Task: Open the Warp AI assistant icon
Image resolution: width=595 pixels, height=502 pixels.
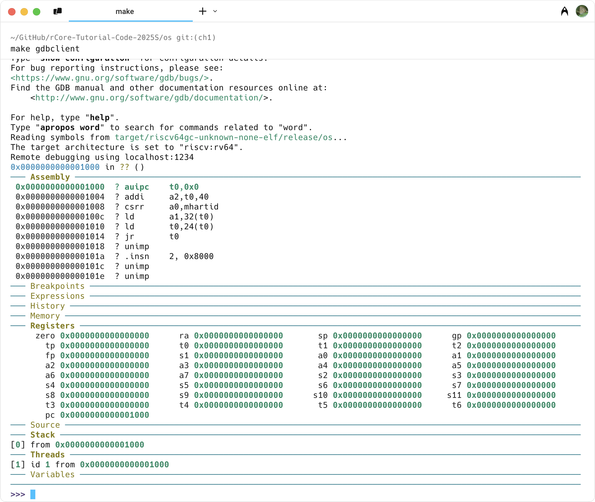Action: coord(564,11)
